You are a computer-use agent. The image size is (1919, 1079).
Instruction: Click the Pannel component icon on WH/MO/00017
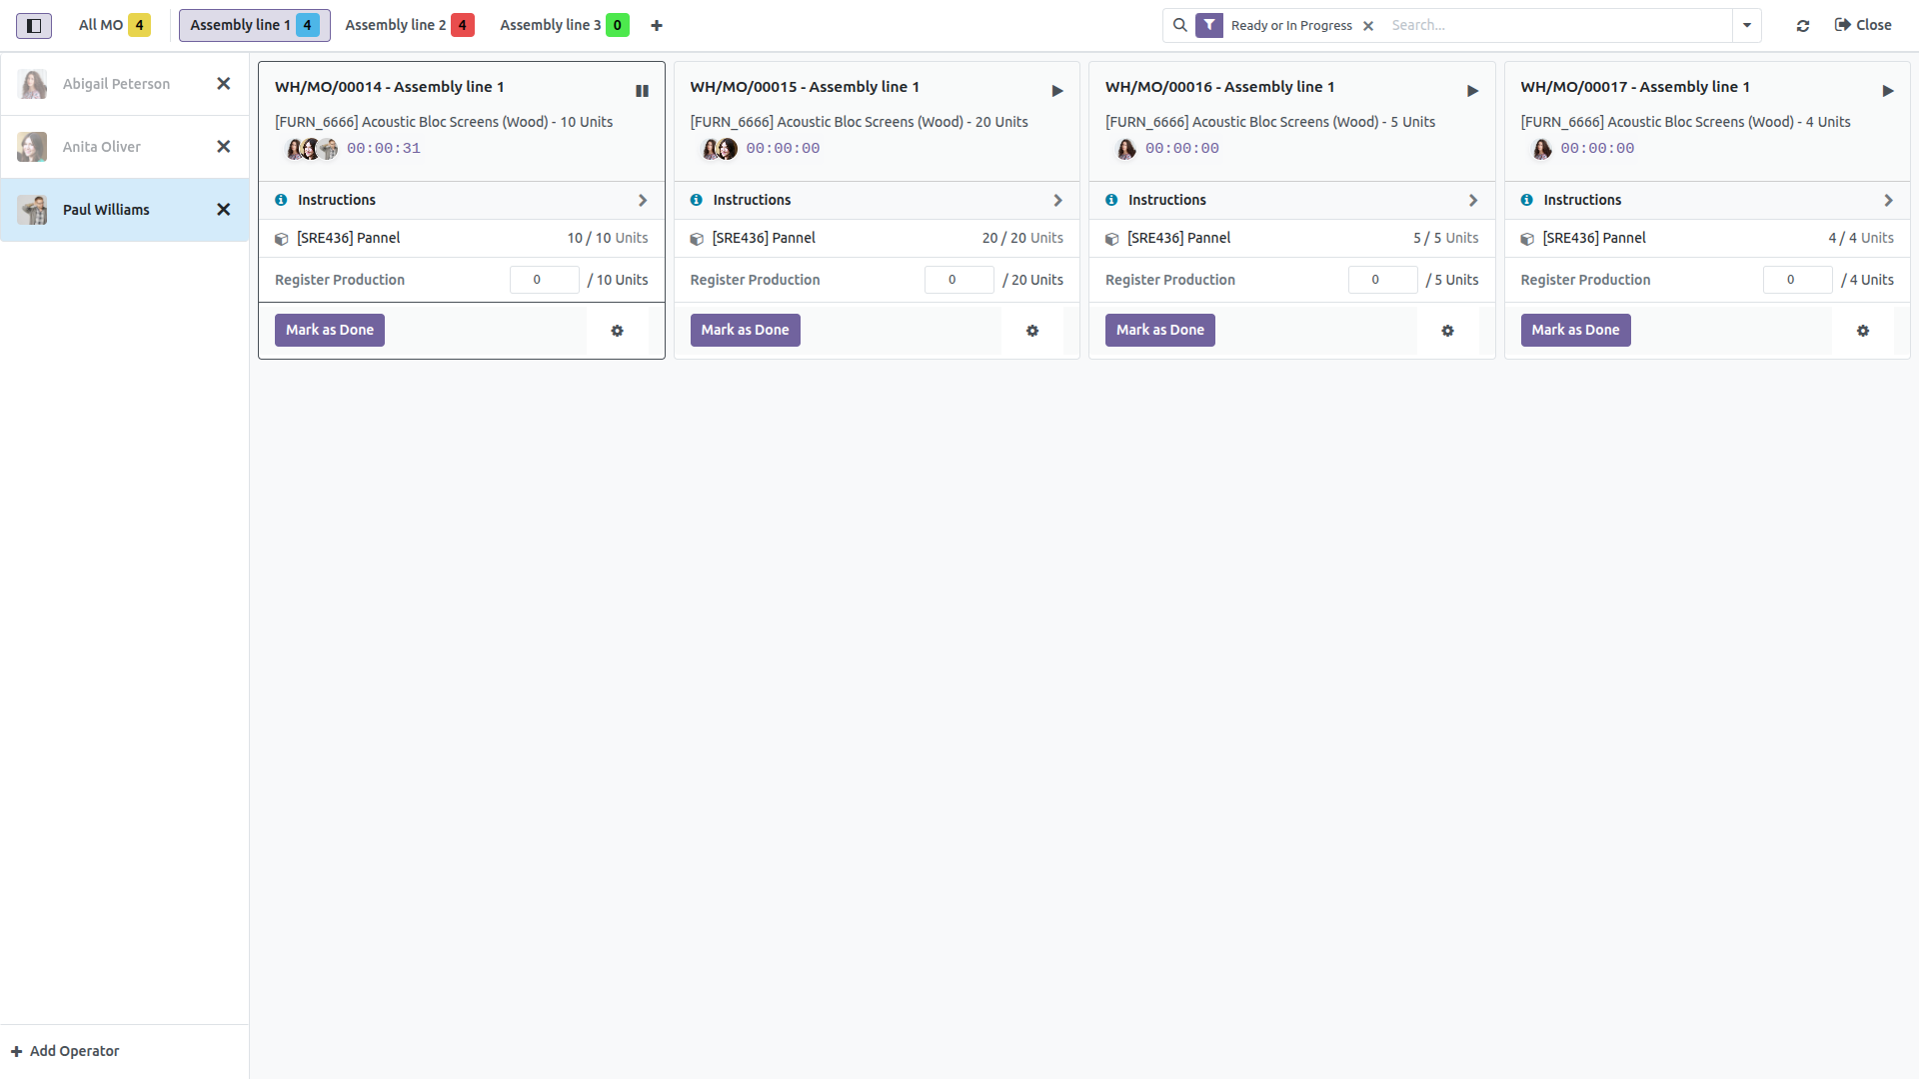click(1527, 239)
